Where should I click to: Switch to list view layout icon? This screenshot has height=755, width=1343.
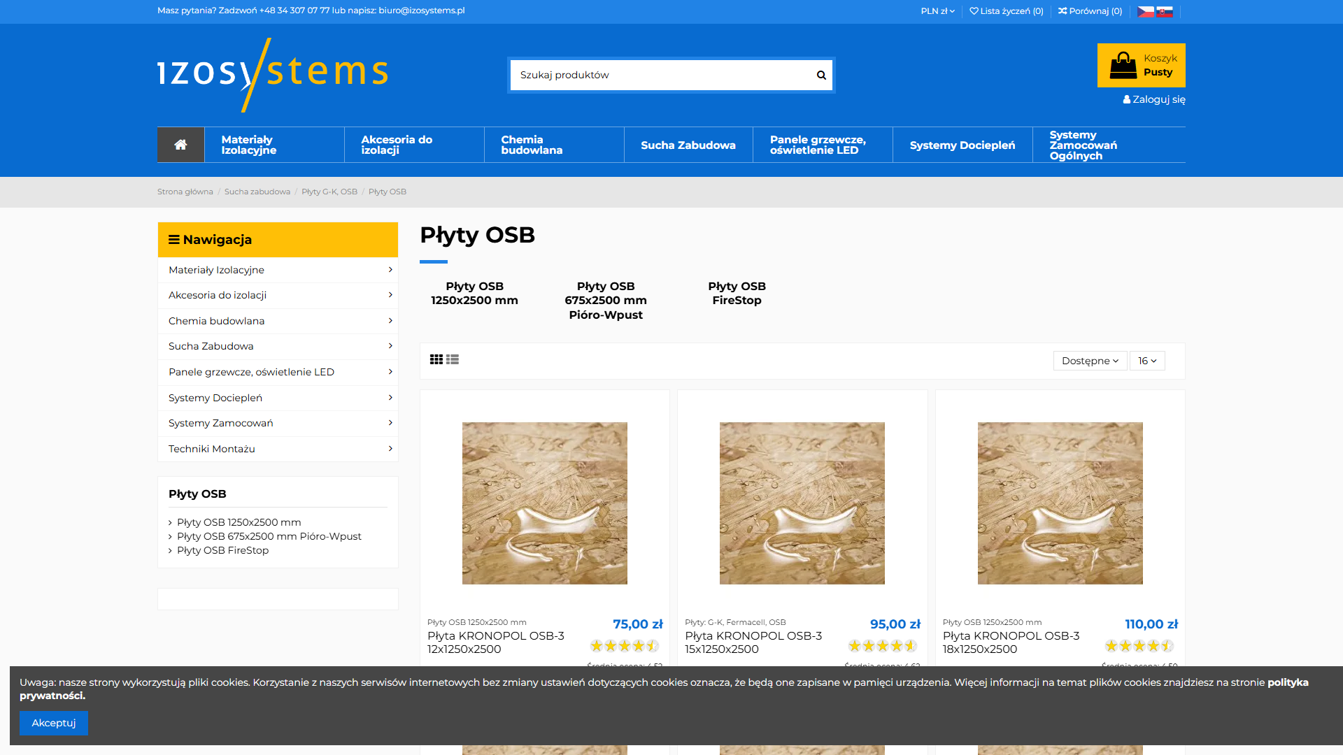click(453, 359)
